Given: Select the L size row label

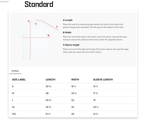Looking at the screenshot, I should tap(13, 100).
